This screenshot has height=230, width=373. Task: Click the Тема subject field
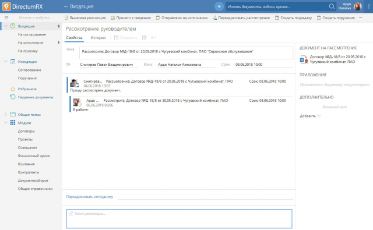click(186, 53)
